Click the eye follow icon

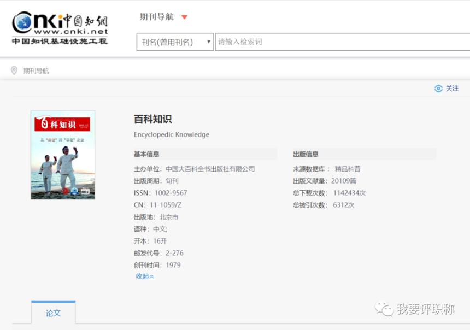(438, 89)
